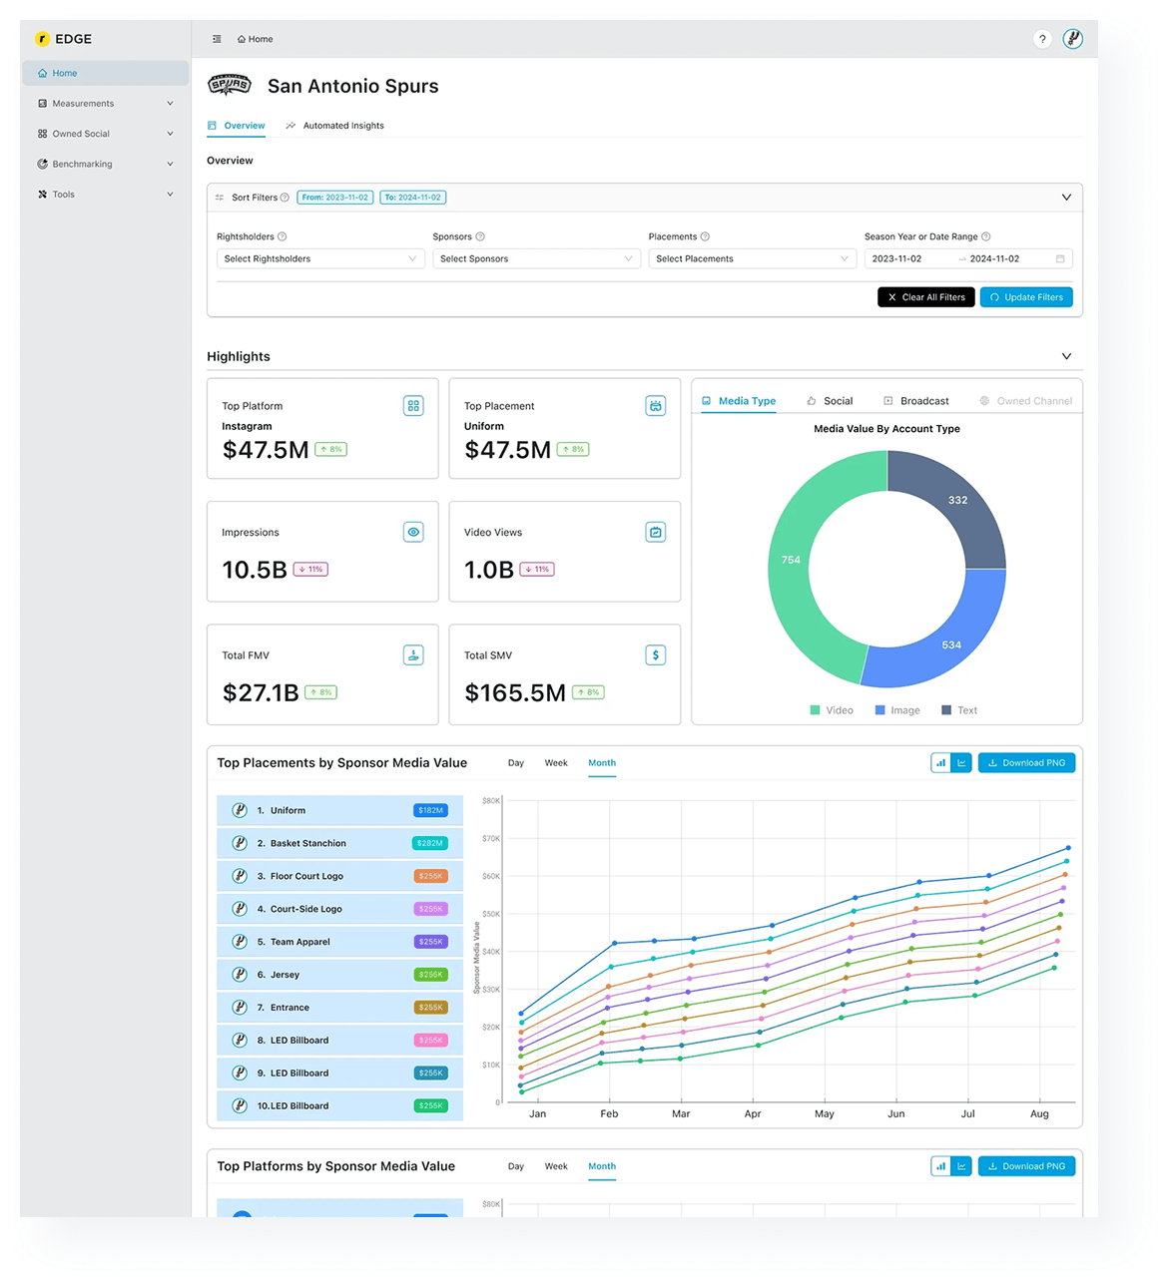Image resolution: width=1166 pixels, height=1285 pixels.
Task: Click the sidebar collapse icon in header
Action: pos(217,39)
